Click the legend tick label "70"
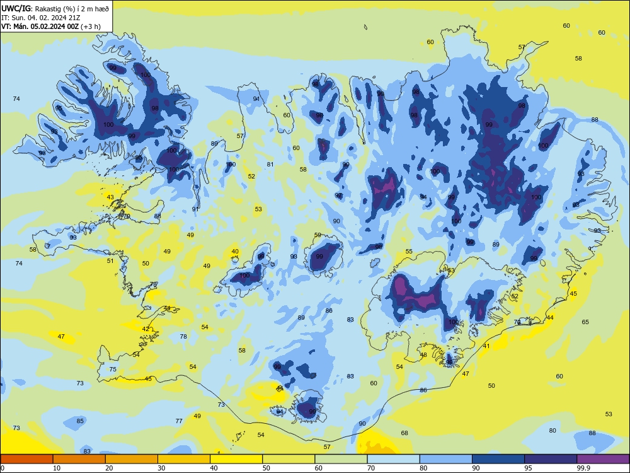The width and height of the screenshot is (630, 473). tap(371, 468)
